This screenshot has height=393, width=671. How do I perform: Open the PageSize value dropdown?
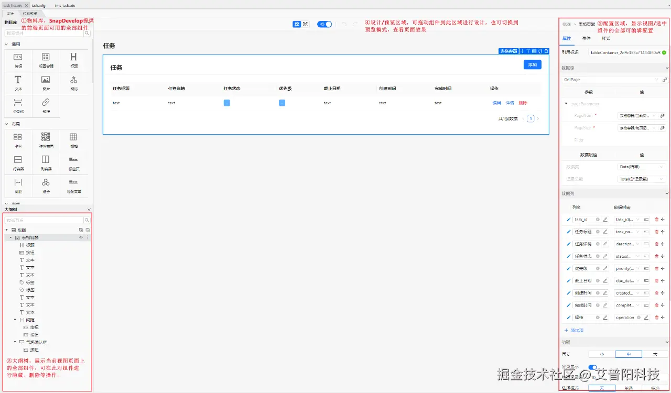click(x=637, y=127)
